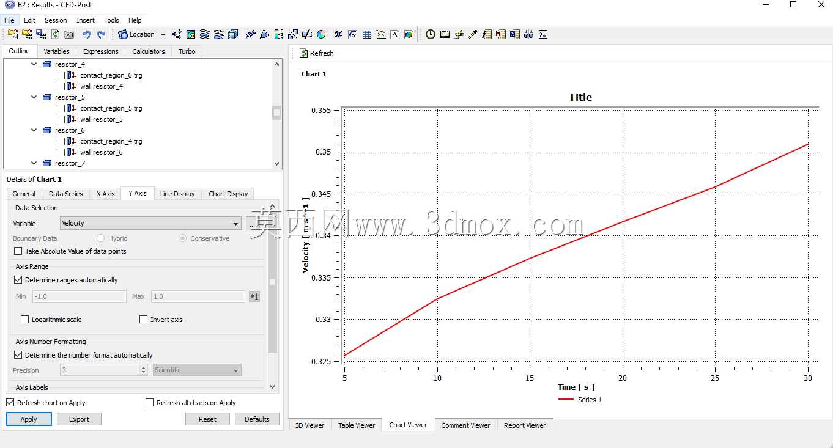
Task: Insert a Vector plot via toolbar icon
Action: pos(177,34)
